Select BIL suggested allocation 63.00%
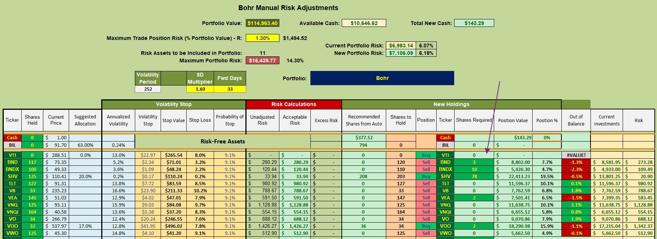 pyautogui.click(x=85, y=145)
